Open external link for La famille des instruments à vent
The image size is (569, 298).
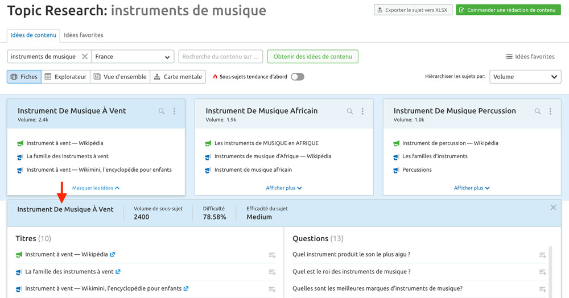(118, 271)
